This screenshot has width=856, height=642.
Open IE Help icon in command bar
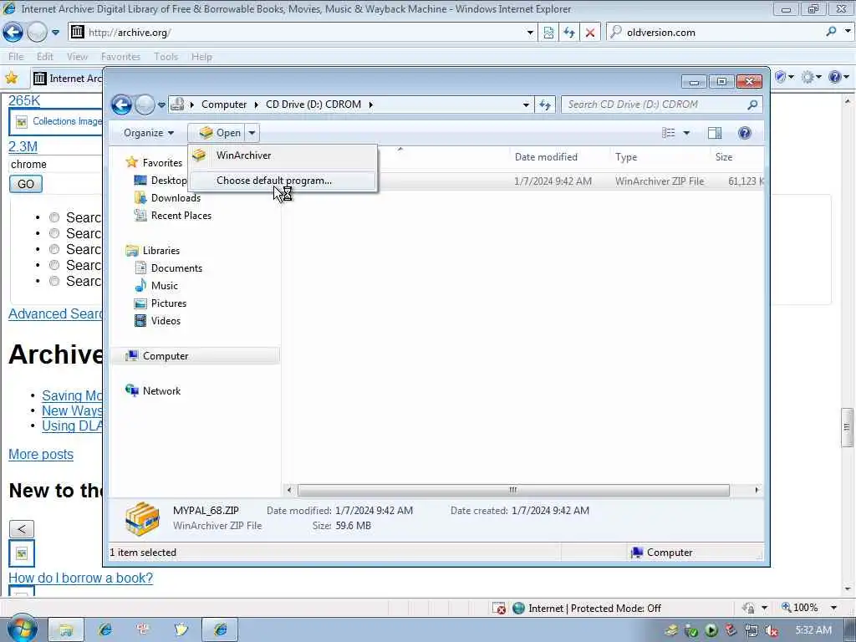click(834, 78)
